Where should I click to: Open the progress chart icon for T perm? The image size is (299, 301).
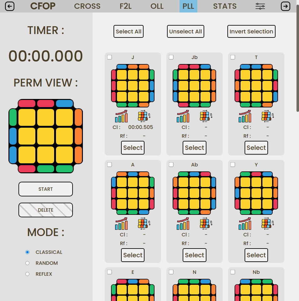[245, 116]
